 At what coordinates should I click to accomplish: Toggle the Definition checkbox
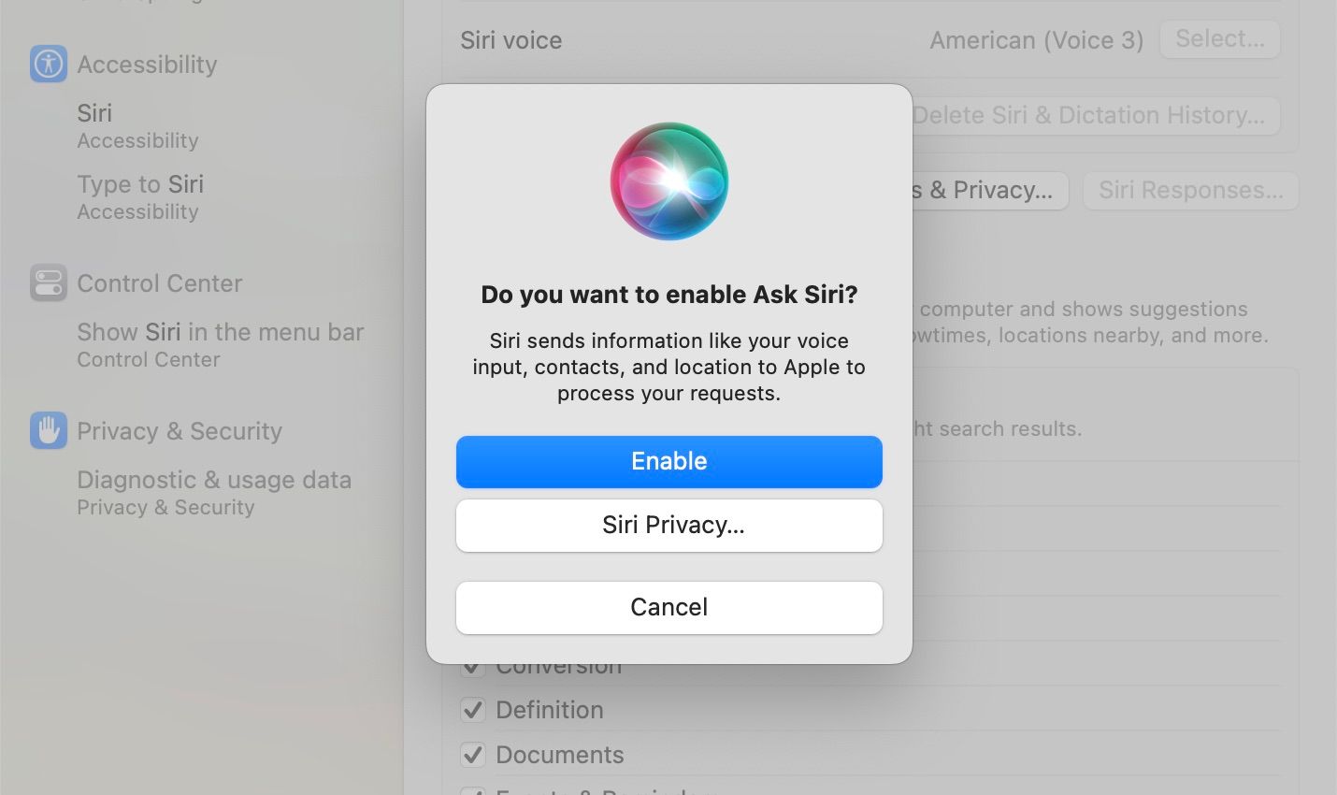pyautogui.click(x=473, y=710)
